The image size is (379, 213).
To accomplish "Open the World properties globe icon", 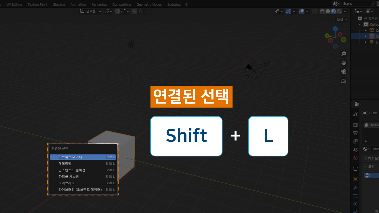I will pyautogui.click(x=356, y=158).
